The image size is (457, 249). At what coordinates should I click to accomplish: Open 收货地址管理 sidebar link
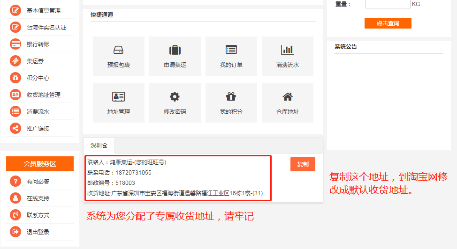(44, 95)
